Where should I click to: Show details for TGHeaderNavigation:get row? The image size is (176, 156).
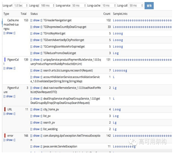tap(36, 20)
